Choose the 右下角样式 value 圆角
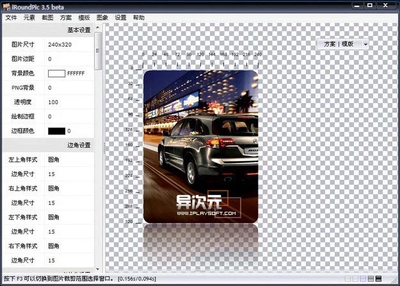 click(69, 246)
